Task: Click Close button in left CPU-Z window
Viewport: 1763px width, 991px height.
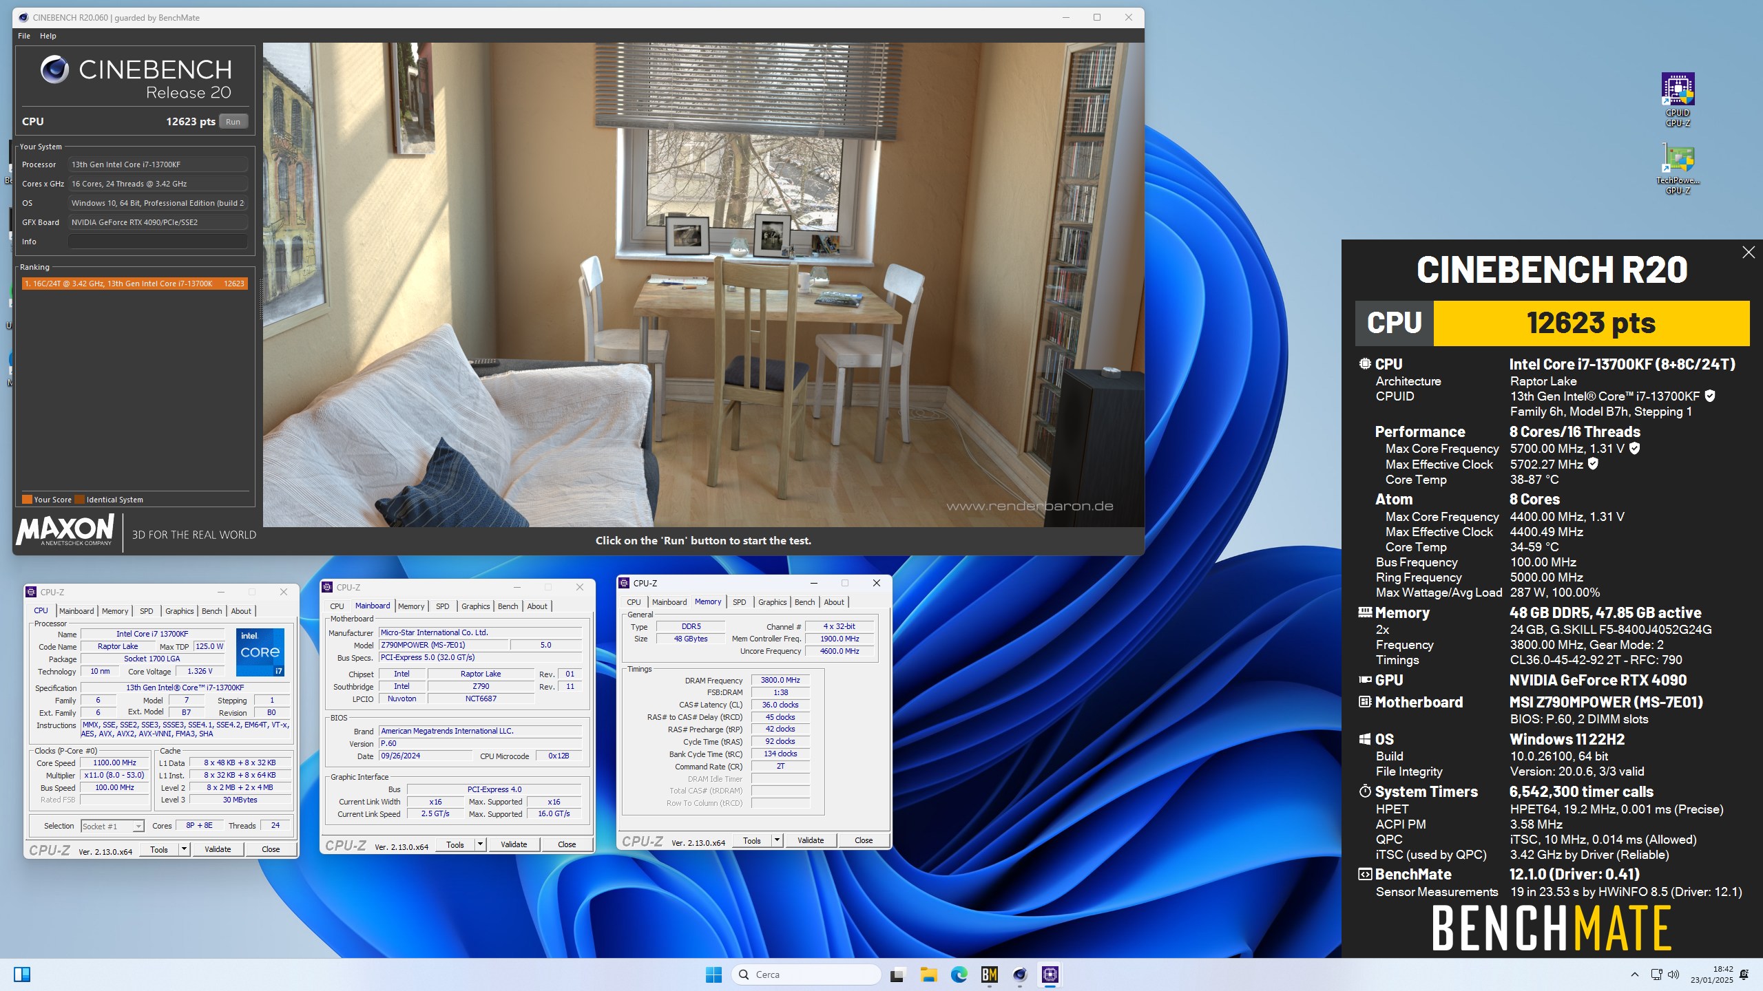Action: [271, 850]
